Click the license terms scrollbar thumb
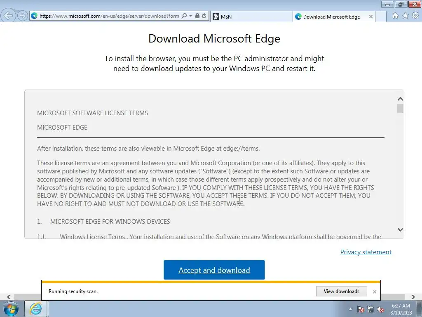The width and height of the screenshot is (422, 317). point(400,109)
